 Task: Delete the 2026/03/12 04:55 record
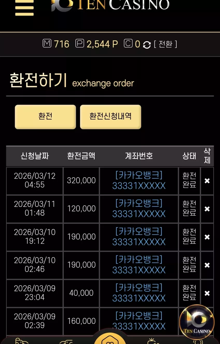(x=207, y=181)
